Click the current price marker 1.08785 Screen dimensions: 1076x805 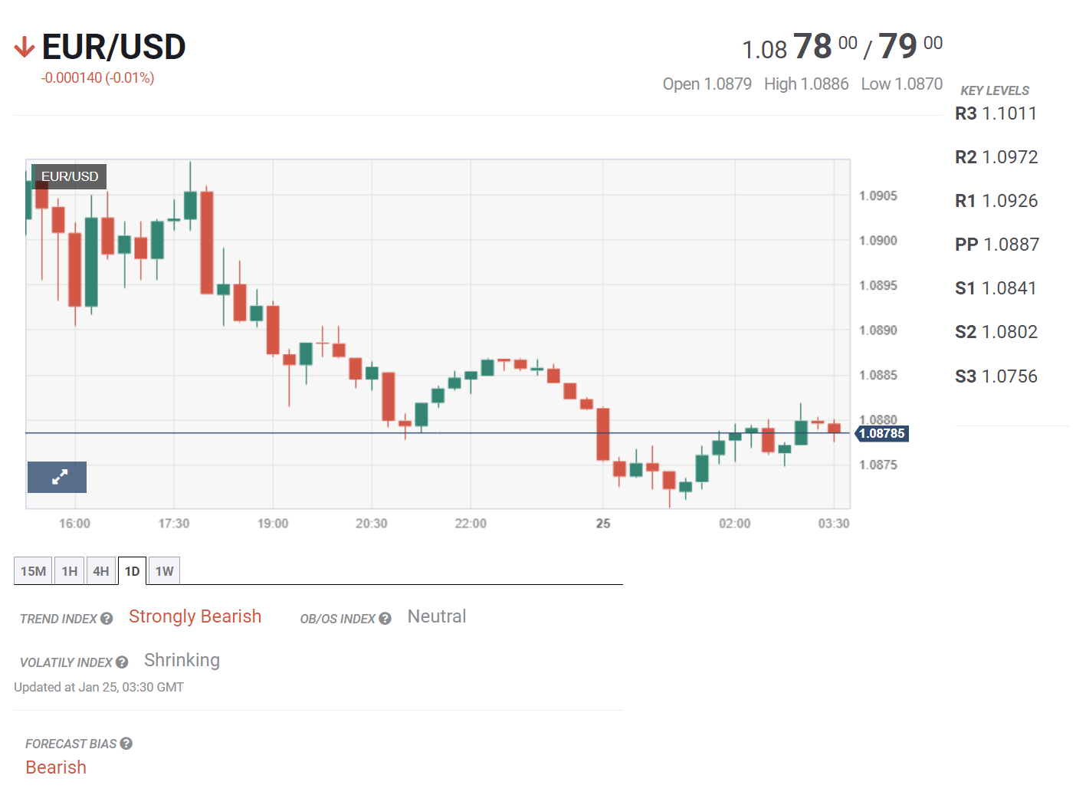tap(881, 433)
